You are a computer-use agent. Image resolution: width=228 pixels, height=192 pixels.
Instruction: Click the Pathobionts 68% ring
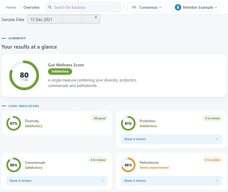pos(128,165)
